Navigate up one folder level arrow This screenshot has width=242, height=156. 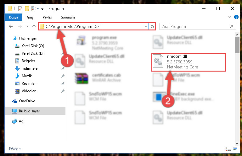coord(34,26)
